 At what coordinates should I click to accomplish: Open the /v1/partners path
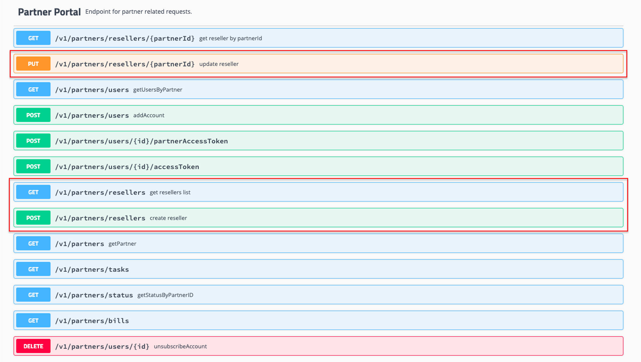(80, 244)
